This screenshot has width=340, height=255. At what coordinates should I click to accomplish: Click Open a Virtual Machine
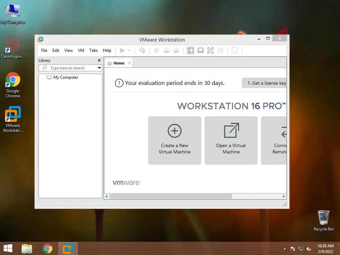pos(231,140)
